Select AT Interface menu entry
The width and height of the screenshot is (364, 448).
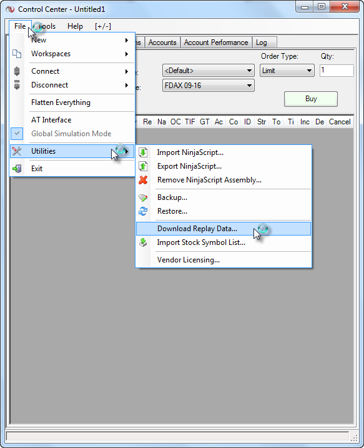pyautogui.click(x=72, y=120)
